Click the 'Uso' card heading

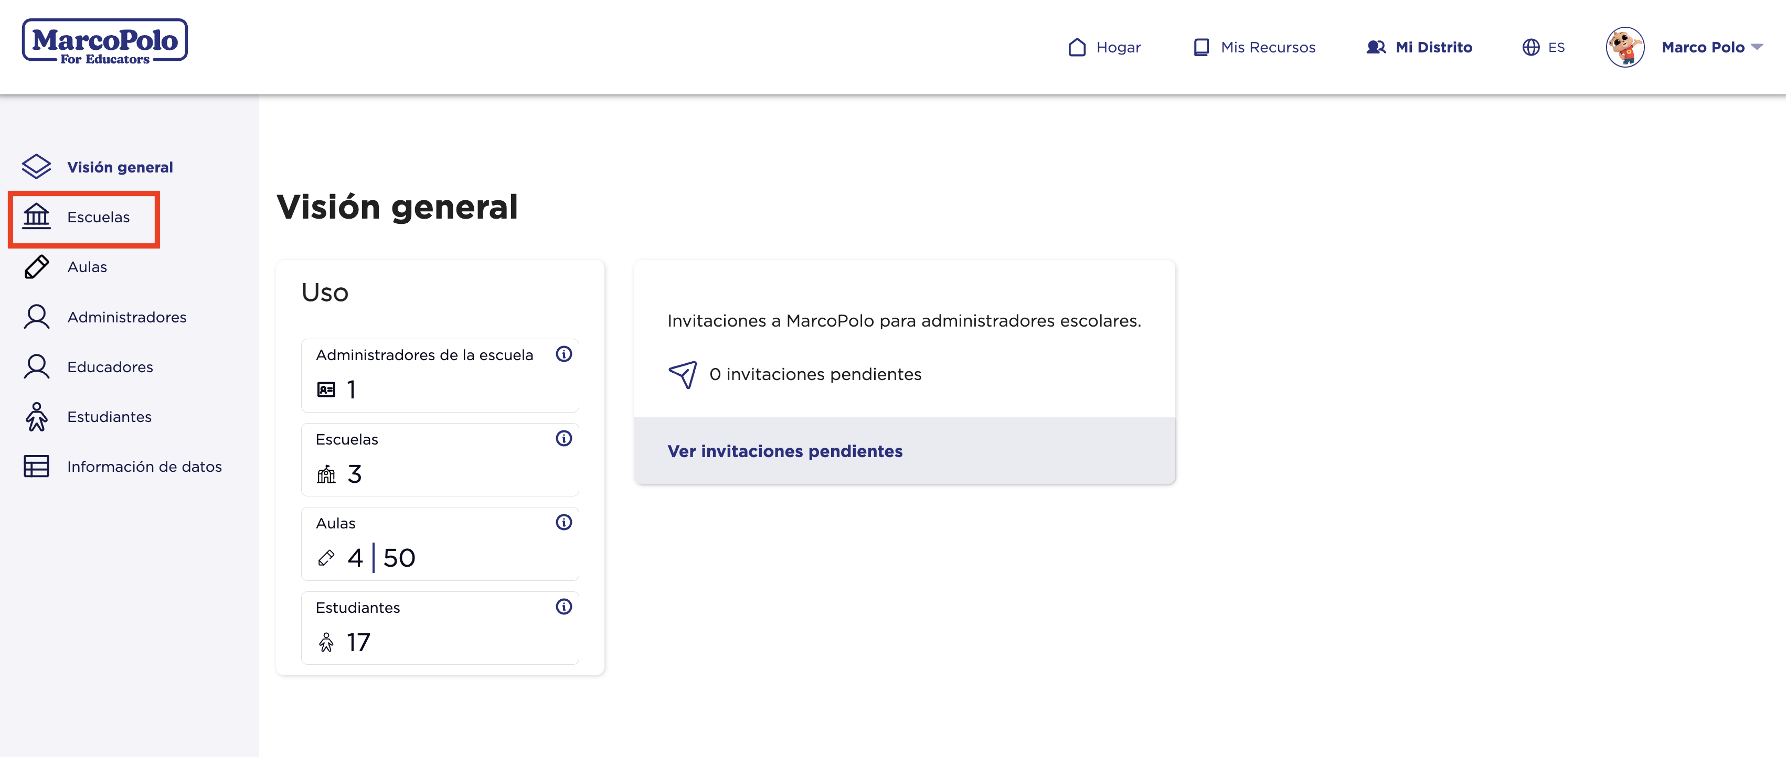coord(324,293)
